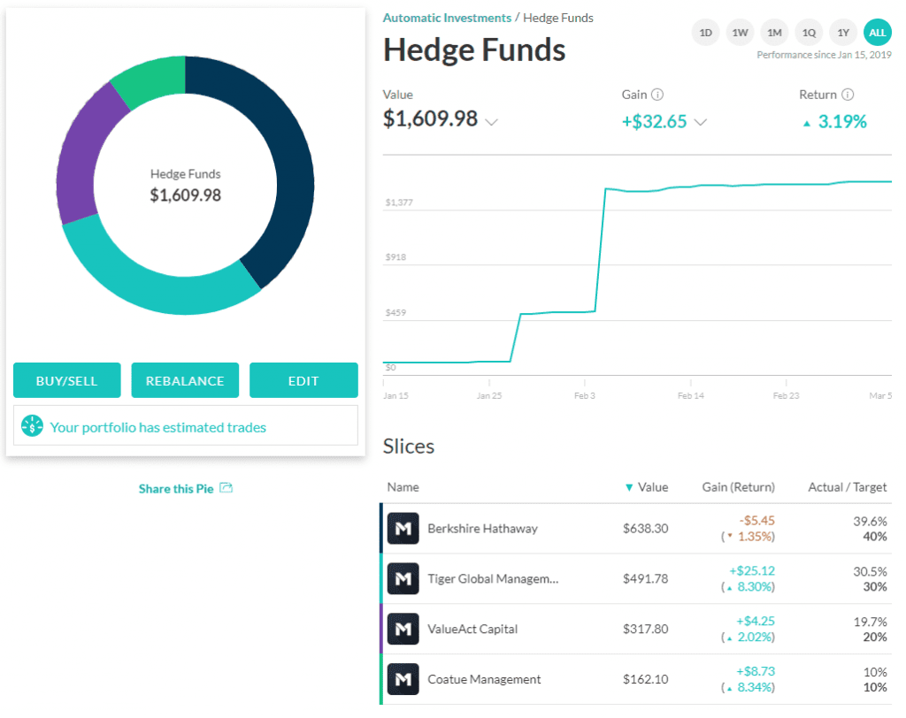Viewport: 906px width, 718px height.
Task: Sort by the Actual / Target column header
Action: point(847,487)
